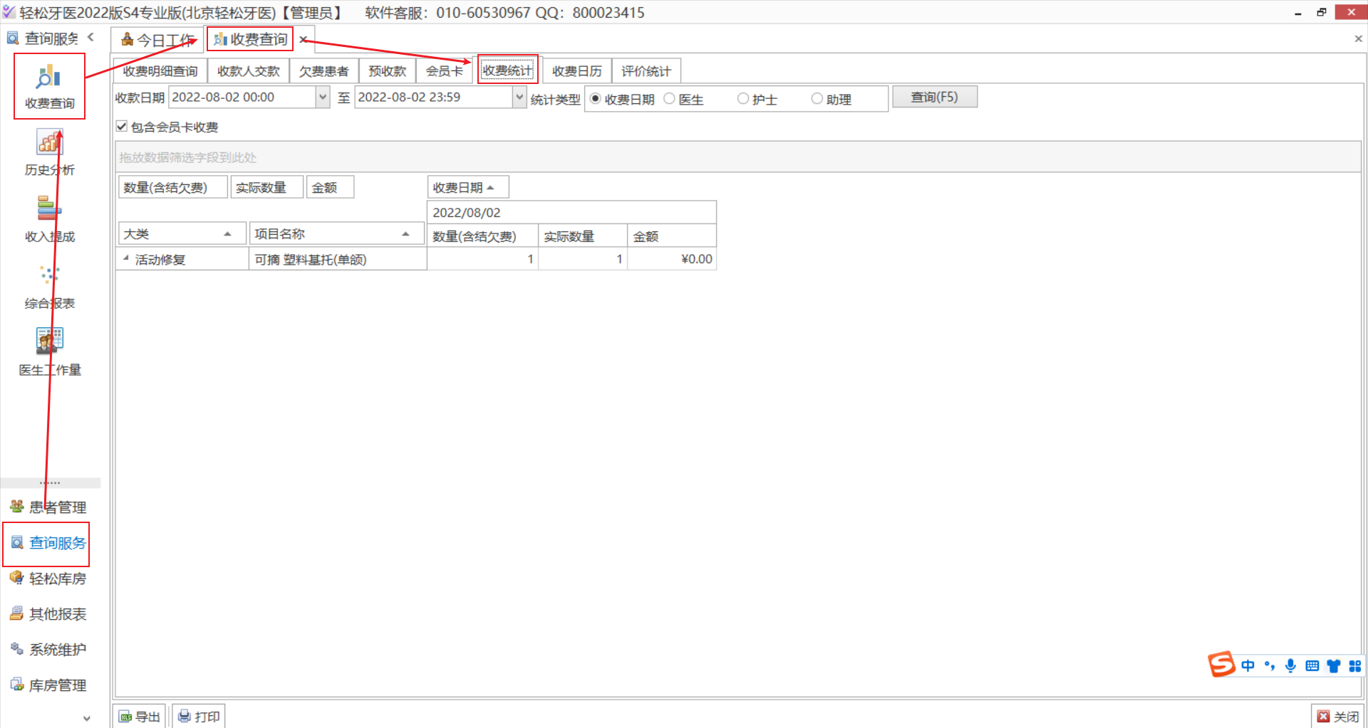Switch to 今日工作 tab
The height and width of the screenshot is (728, 1368).
pos(157,40)
